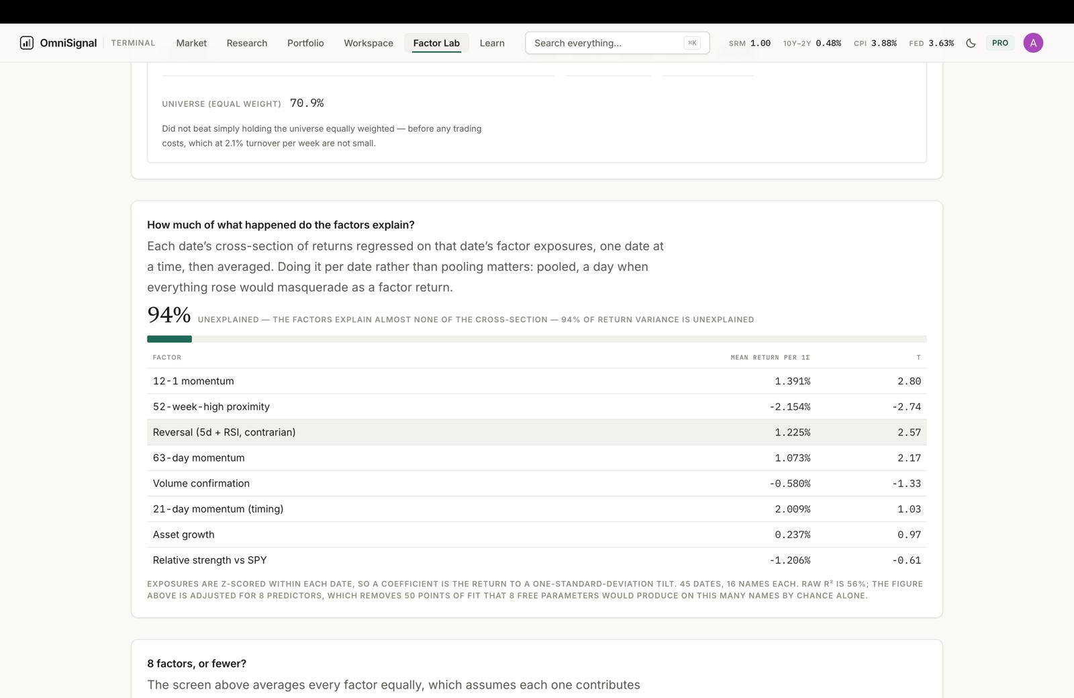Select the Asset growth row
Screen dimensions: 1074x698
coord(537,534)
